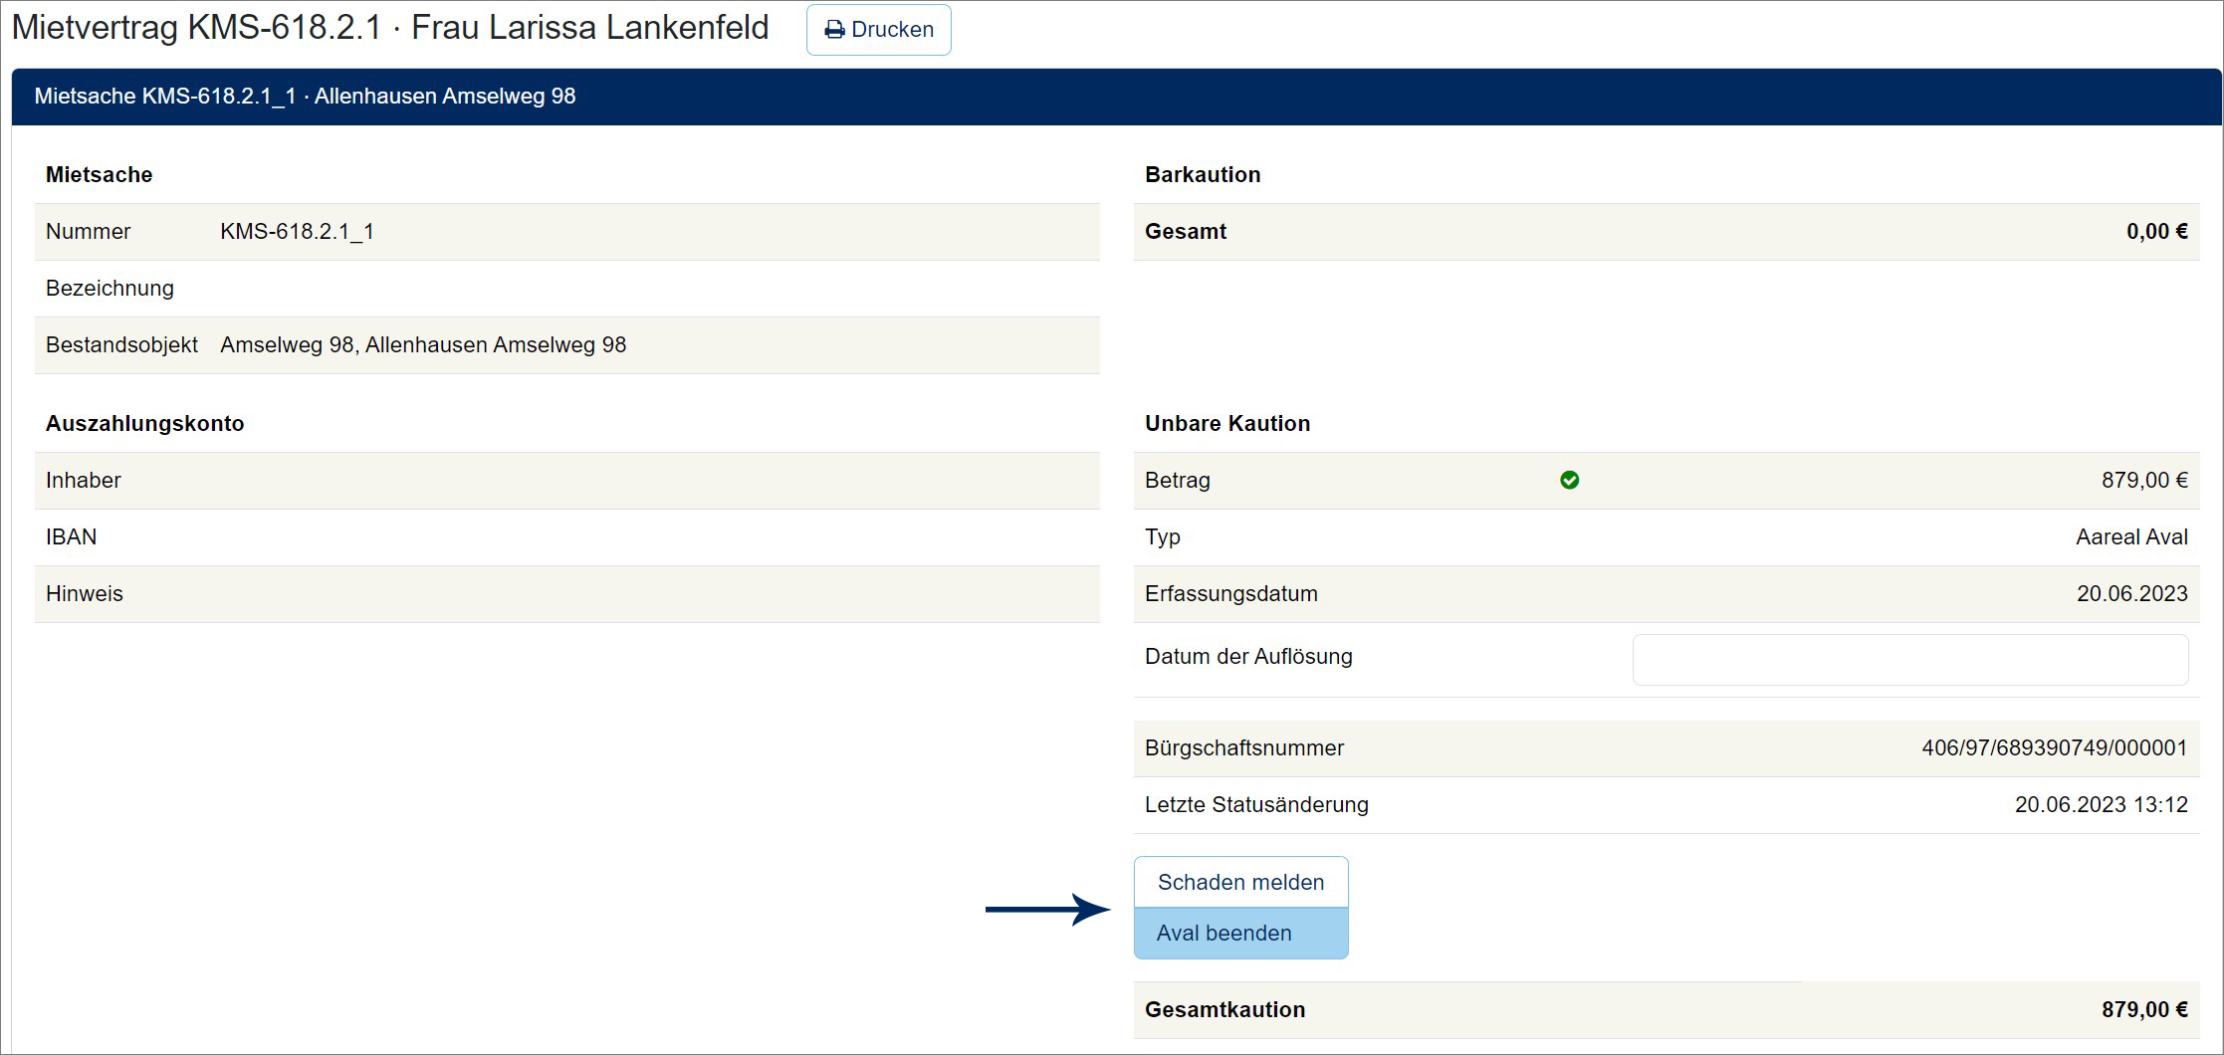
Task: Click the Gesamtkaution amount 879,00 €
Action: pyautogui.click(x=2144, y=1009)
